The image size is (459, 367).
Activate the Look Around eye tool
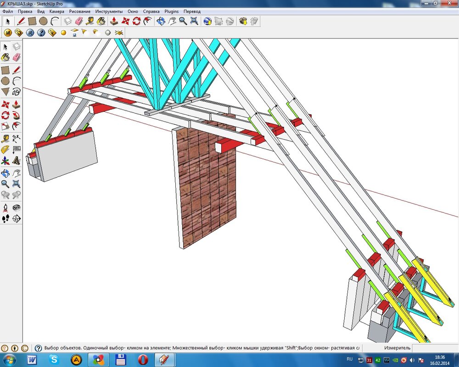(17, 207)
